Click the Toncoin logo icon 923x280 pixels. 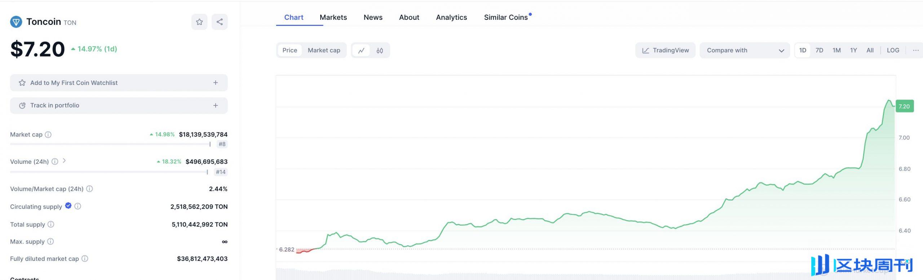(16, 22)
